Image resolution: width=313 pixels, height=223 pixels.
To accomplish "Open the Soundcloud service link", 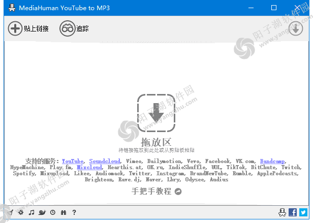I will click(x=105, y=161).
